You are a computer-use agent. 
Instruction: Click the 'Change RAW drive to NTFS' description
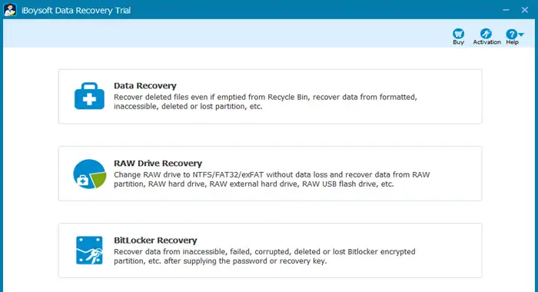tap(272, 179)
